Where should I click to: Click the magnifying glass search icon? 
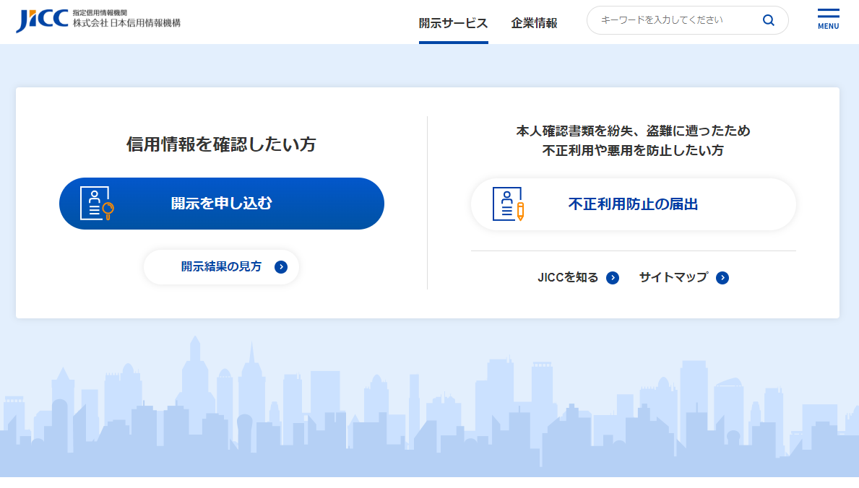click(768, 20)
